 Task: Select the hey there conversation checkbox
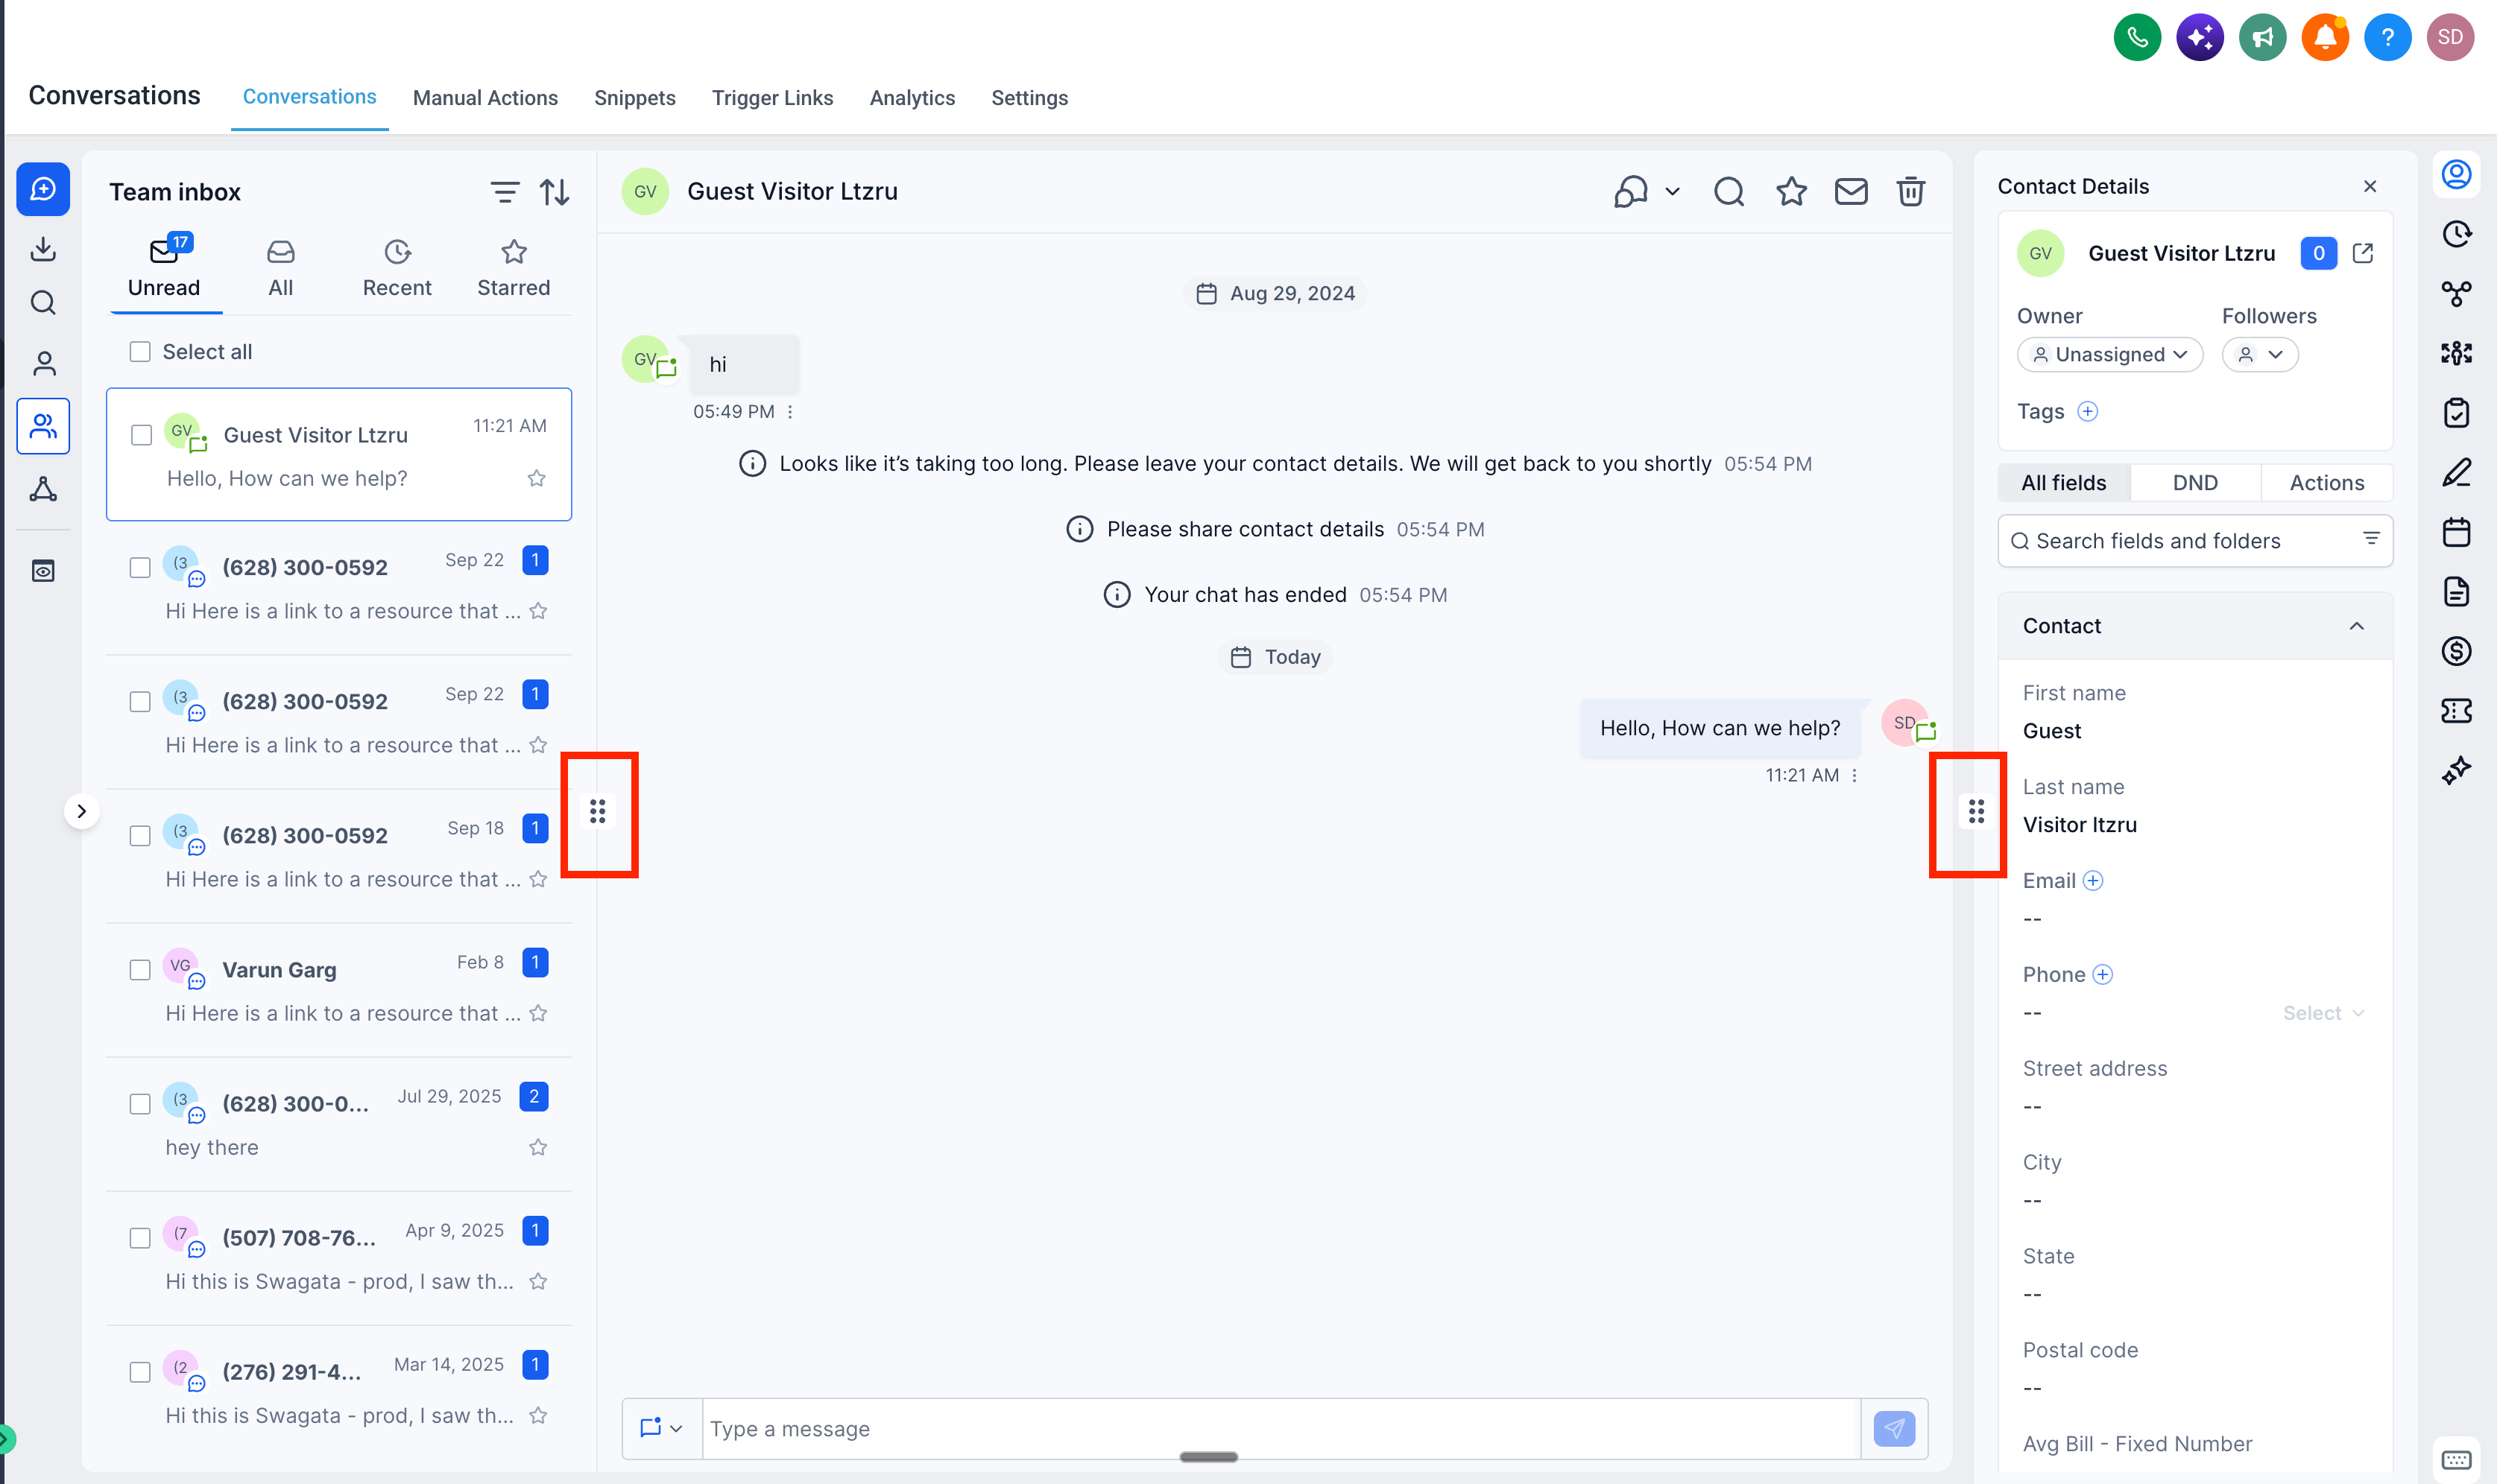140,1104
